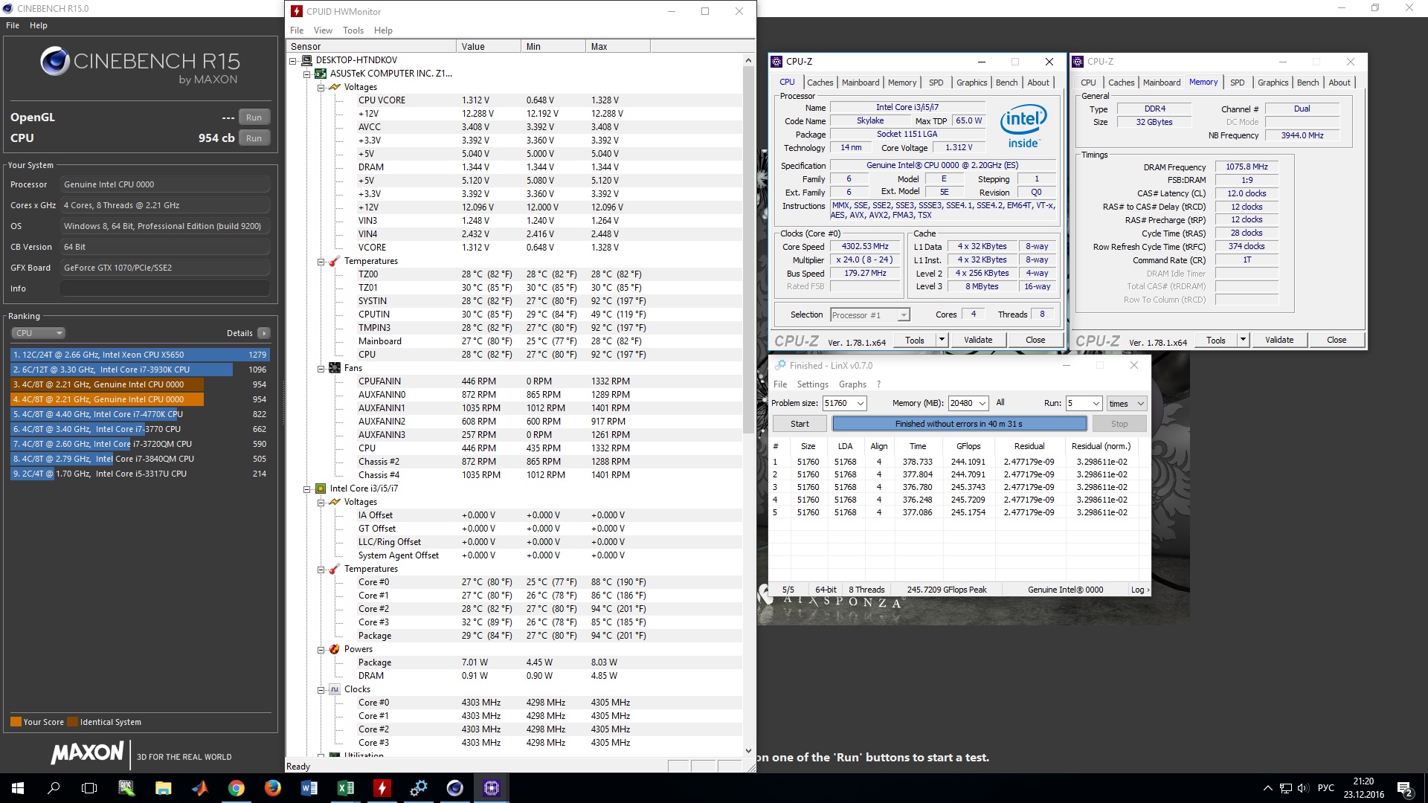Open Word from the taskbar
This screenshot has height=803, width=1428.
pos(309,788)
